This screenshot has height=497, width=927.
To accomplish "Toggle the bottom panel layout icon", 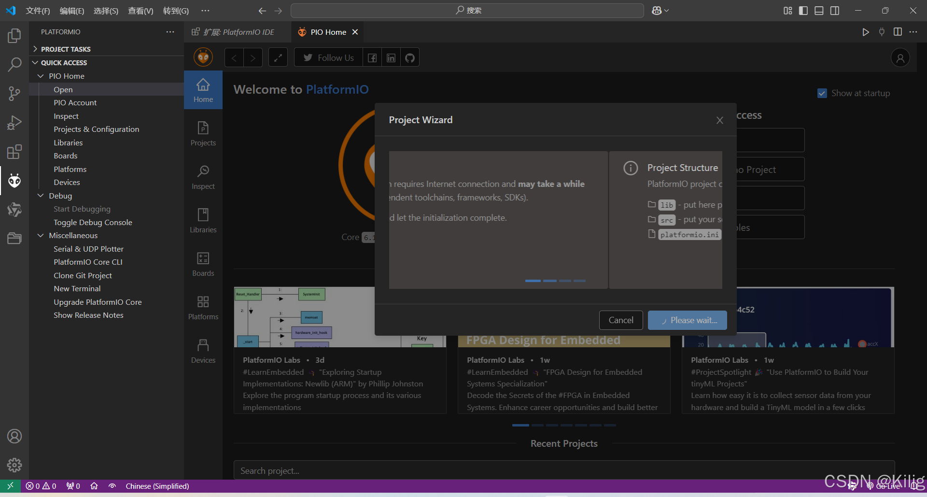I will pyautogui.click(x=819, y=11).
